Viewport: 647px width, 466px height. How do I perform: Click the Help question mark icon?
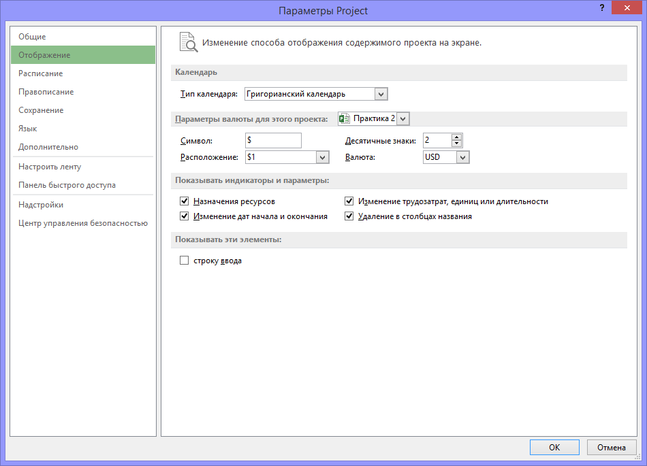[x=601, y=8]
